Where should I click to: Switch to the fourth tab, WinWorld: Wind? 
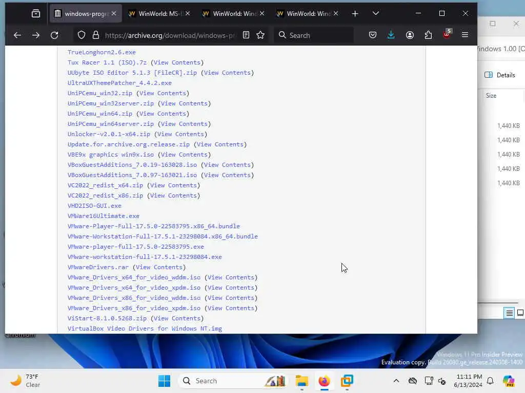coord(308,13)
